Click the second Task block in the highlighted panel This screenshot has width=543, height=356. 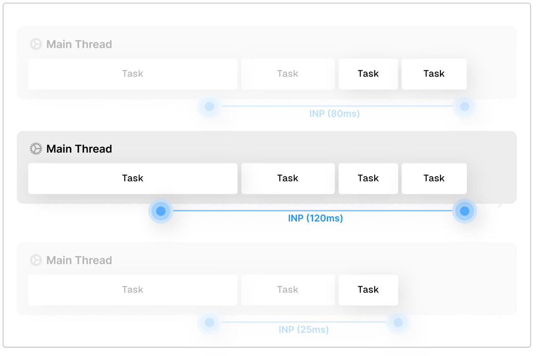(288, 178)
